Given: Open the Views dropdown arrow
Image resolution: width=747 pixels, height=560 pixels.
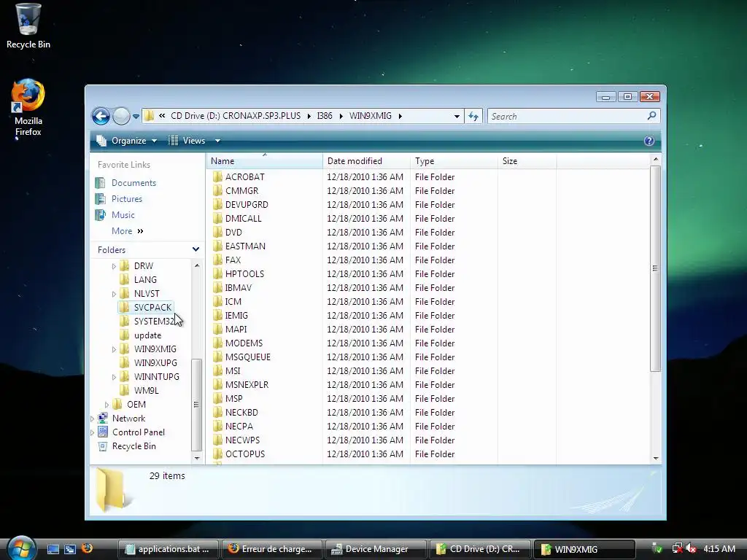Looking at the screenshot, I should tap(217, 141).
